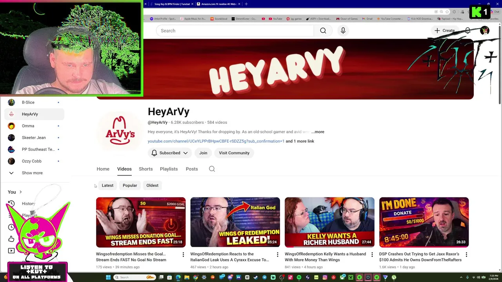Open Steam from the taskbar
The height and width of the screenshot is (282, 502).
(x=256, y=277)
